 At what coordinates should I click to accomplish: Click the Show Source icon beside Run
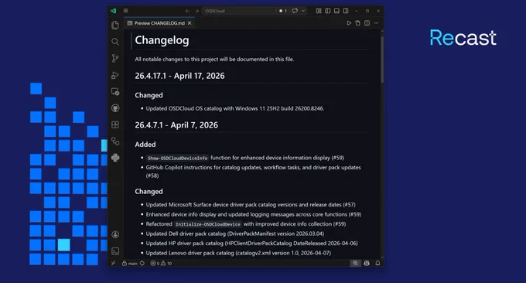pos(358,23)
